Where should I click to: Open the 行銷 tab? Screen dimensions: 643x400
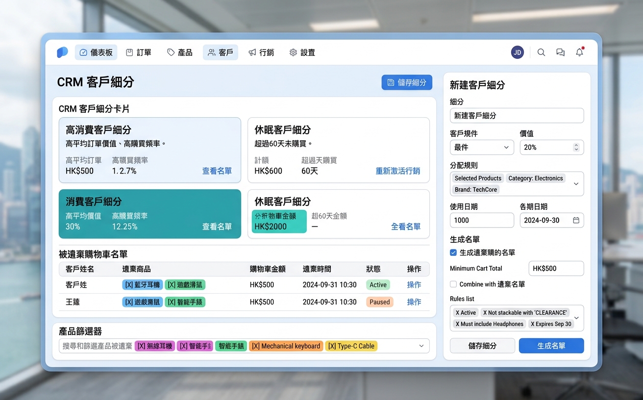(261, 52)
